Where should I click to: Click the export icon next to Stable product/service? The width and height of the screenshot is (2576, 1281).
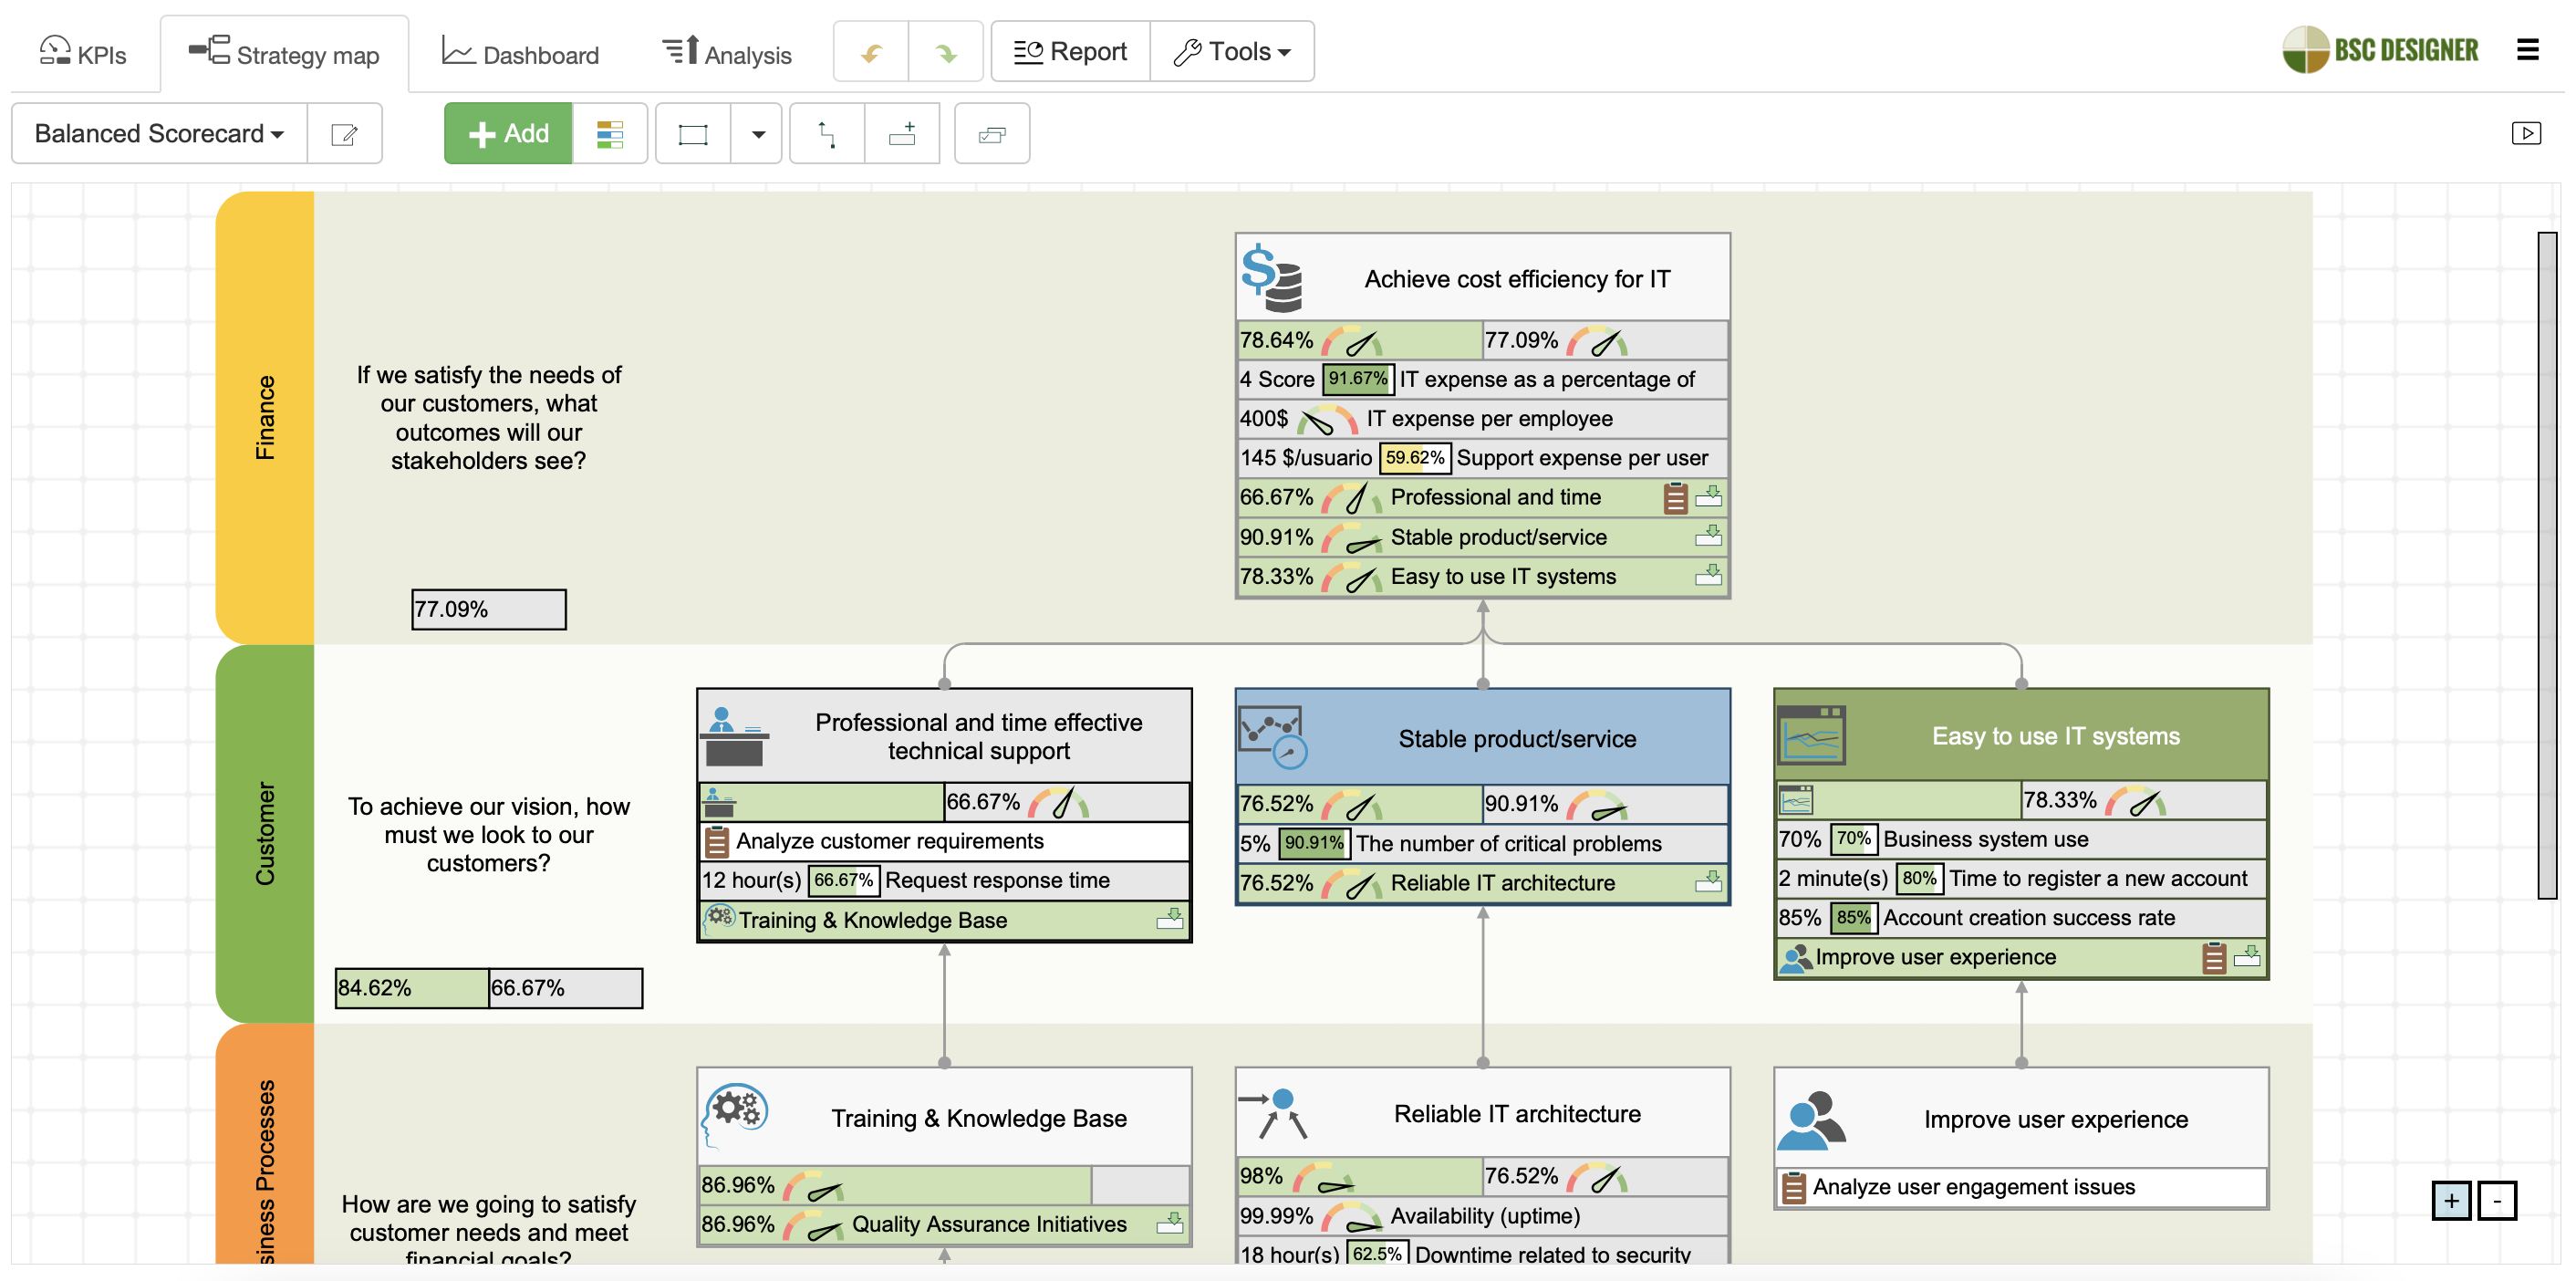(1709, 537)
